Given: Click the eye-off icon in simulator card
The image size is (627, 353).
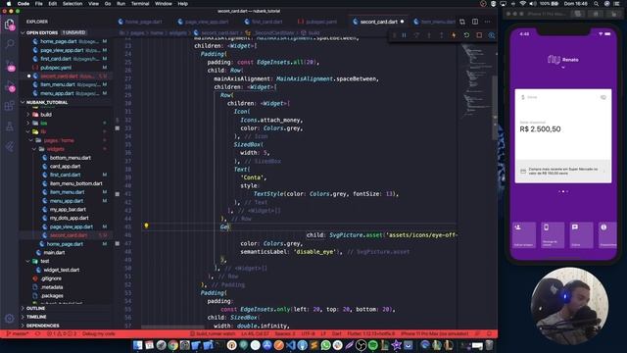Looking at the screenshot, I should 603,97.
